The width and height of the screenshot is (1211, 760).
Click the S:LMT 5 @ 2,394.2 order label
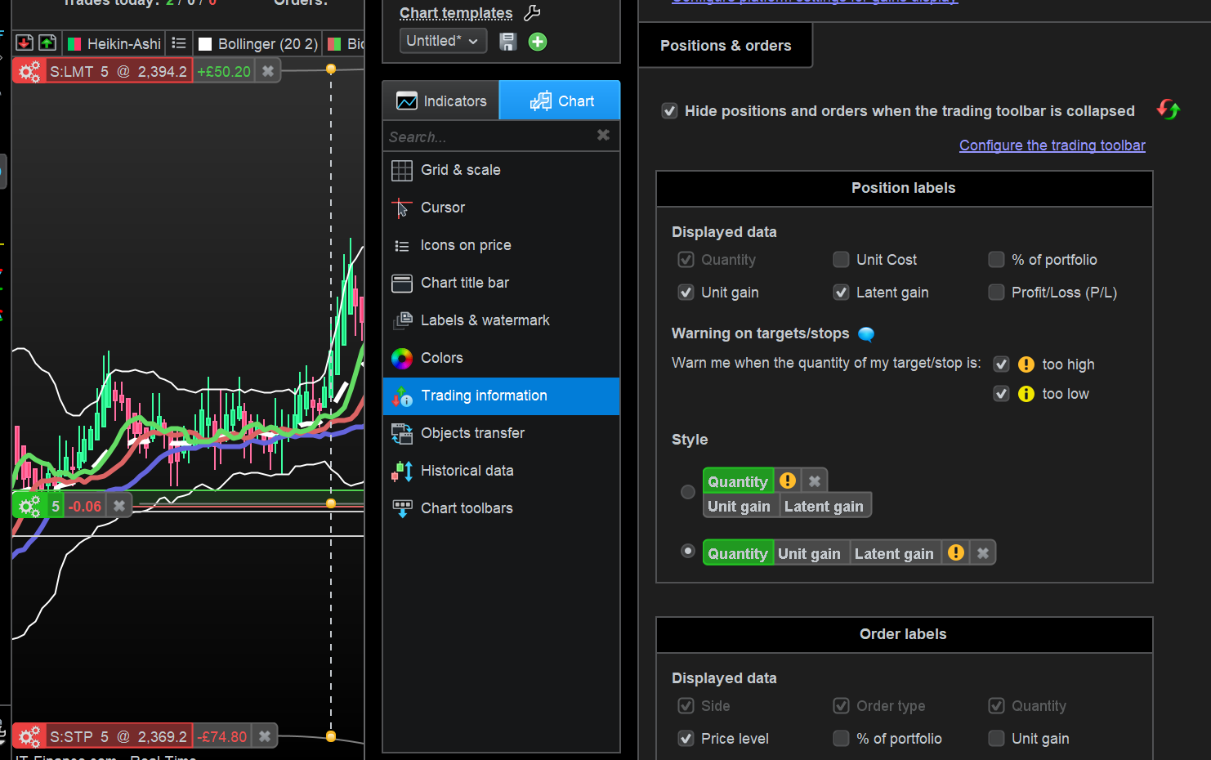click(x=118, y=72)
